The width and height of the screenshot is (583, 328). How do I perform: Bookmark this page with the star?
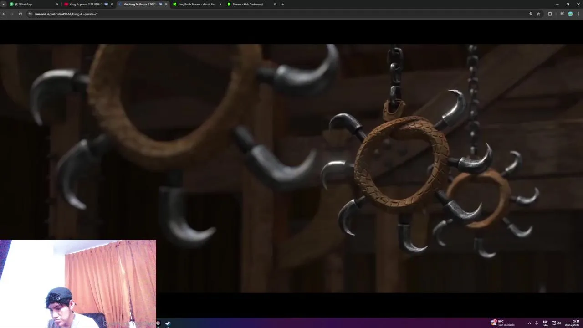pos(538,14)
